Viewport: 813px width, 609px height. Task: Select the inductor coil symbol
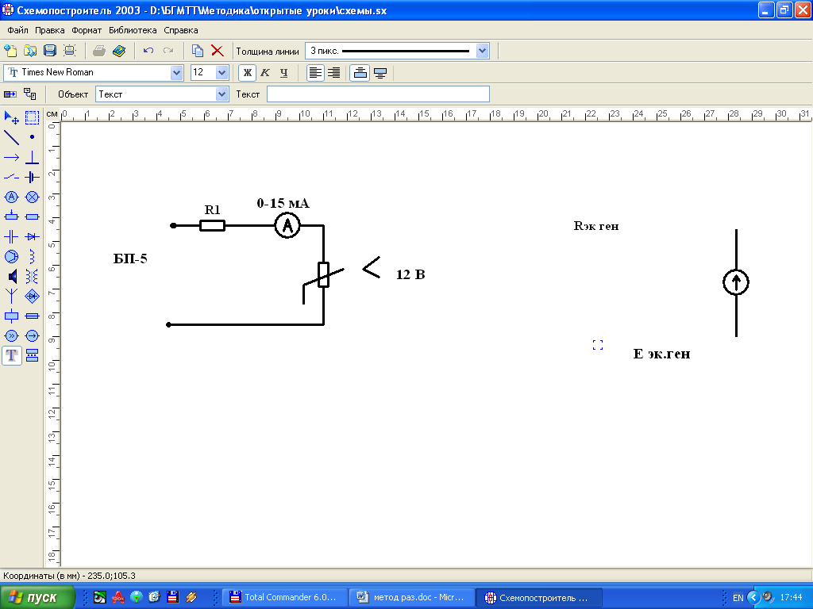(x=32, y=256)
